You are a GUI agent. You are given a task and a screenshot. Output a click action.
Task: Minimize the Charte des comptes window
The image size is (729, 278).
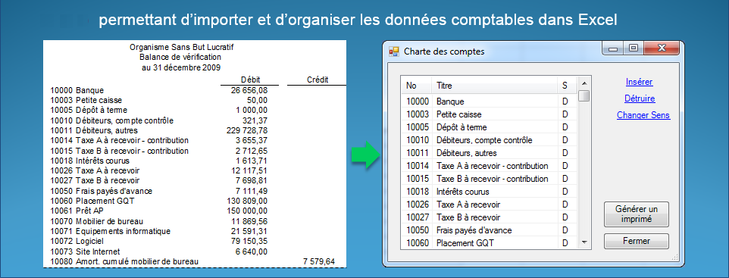(x=613, y=48)
